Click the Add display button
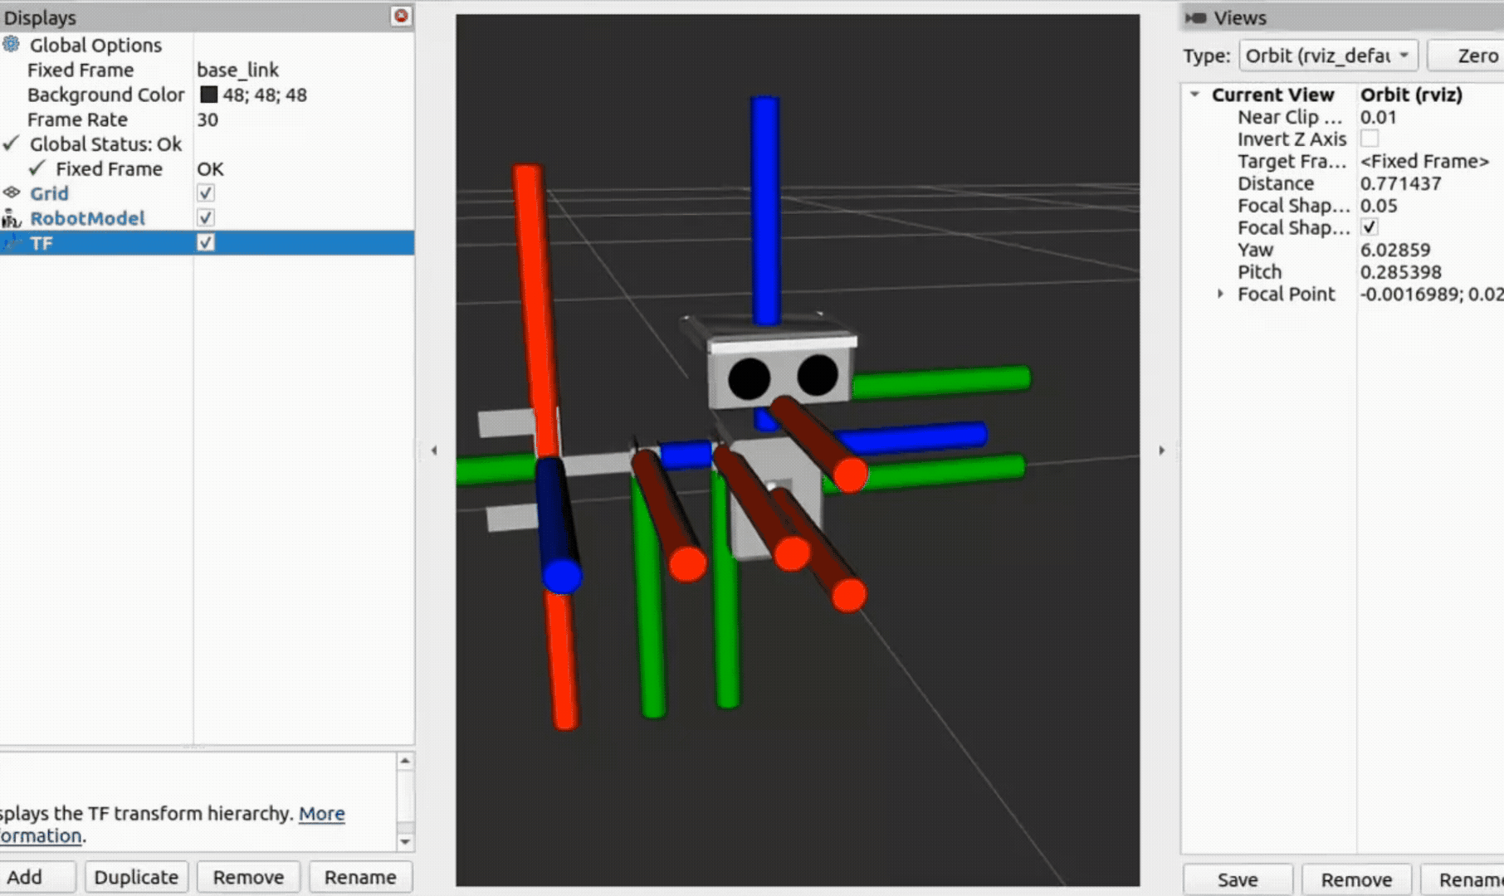 point(37,877)
